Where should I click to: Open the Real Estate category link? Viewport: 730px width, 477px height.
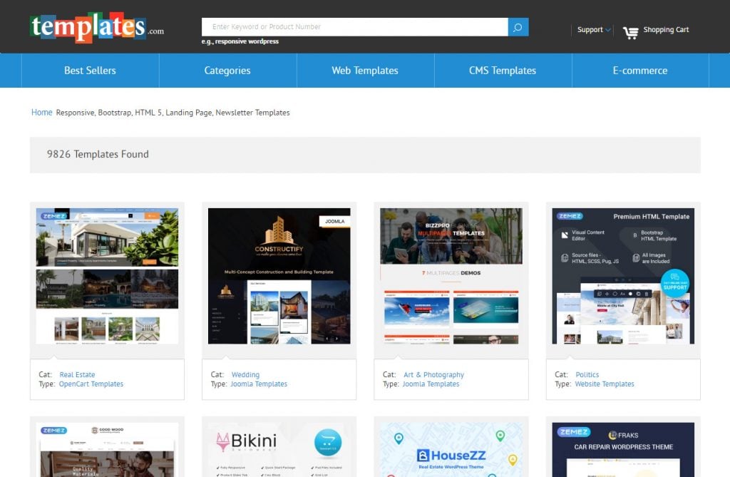tap(77, 374)
